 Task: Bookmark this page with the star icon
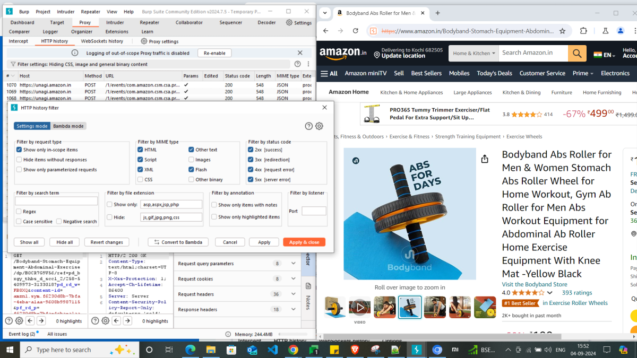coord(562,31)
